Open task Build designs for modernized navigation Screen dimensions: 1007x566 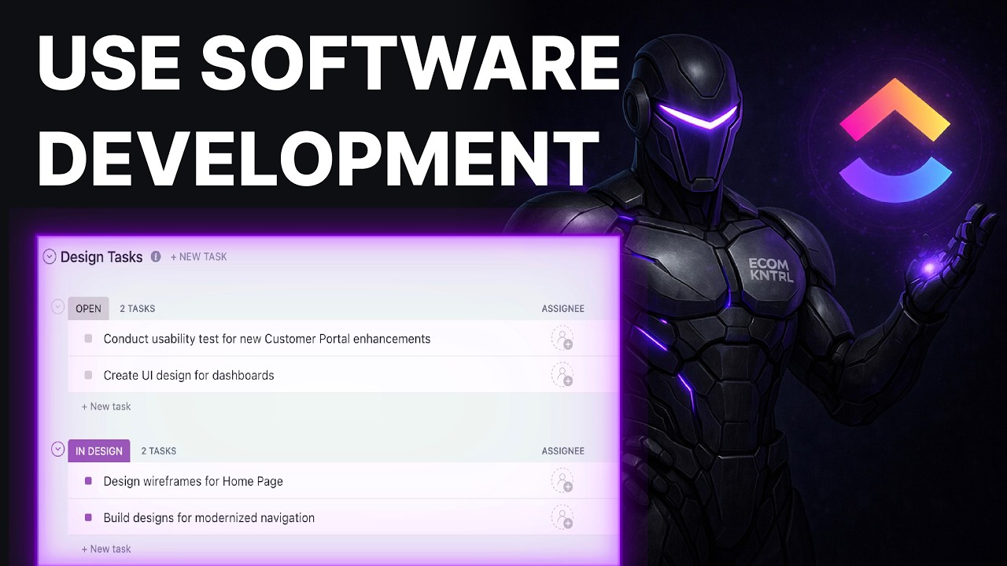[208, 517]
